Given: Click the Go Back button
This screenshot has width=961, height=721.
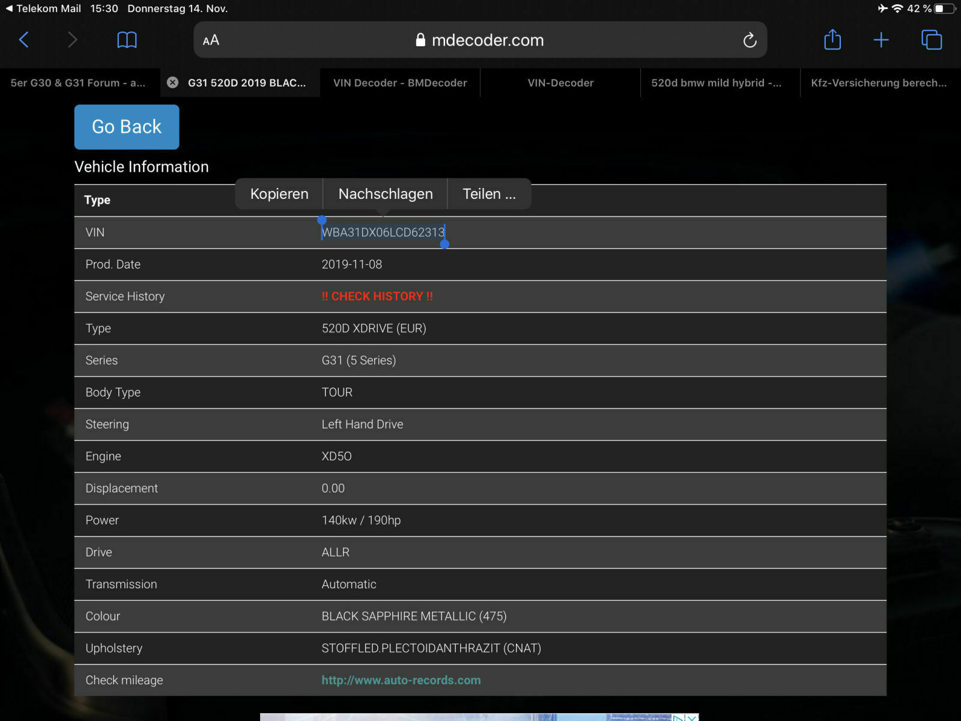Looking at the screenshot, I should [x=127, y=127].
